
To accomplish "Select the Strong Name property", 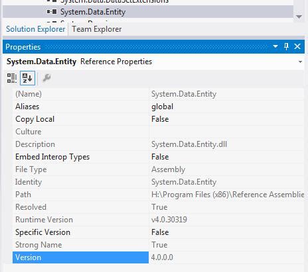I will point(80,245).
